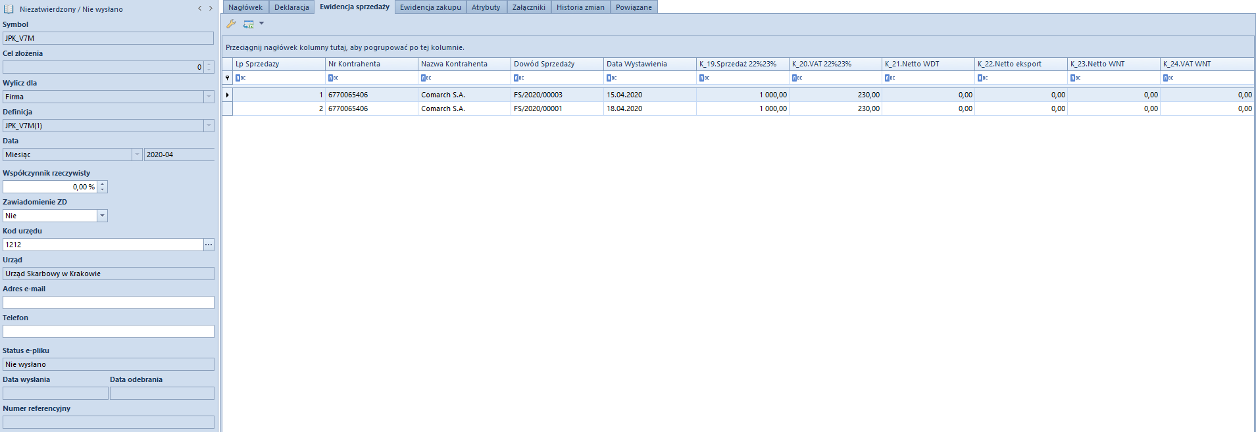Open the Ewidencja zakupu tab

point(430,7)
